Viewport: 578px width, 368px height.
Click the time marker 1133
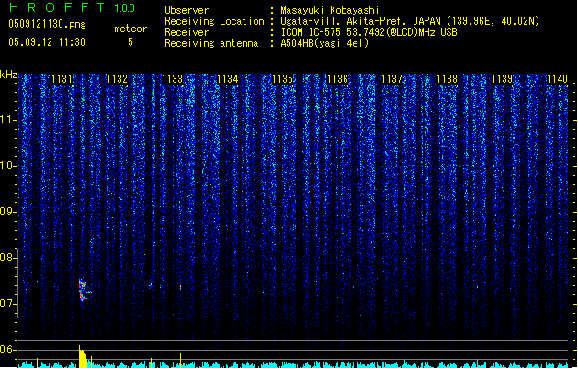pyautogui.click(x=172, y=79)
